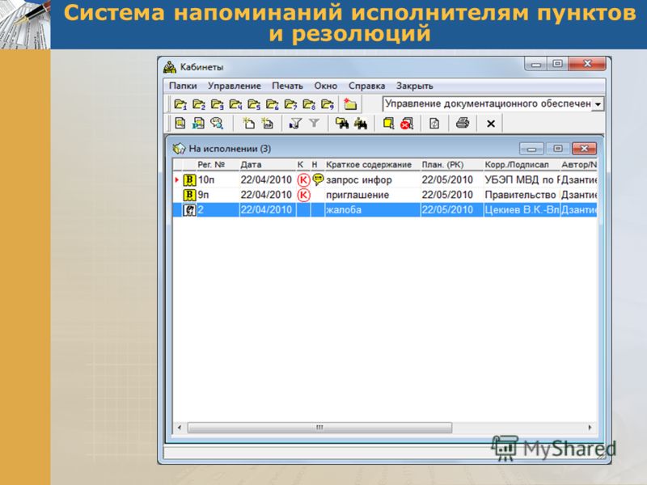Select the cell 'жалоба'
The image size is (647, 485).
coord(343,210)
